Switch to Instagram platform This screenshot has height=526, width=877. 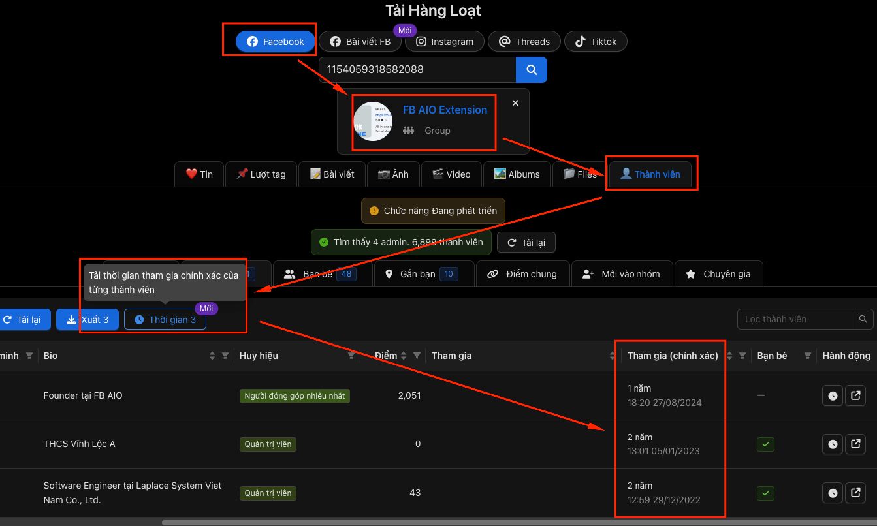pos(445,42)
